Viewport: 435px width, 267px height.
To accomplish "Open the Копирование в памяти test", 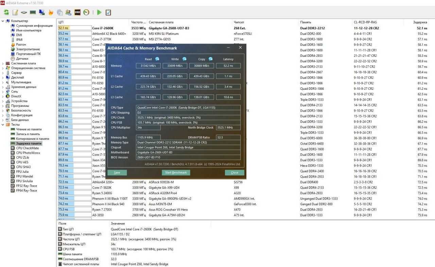I will tap(33, 139).
